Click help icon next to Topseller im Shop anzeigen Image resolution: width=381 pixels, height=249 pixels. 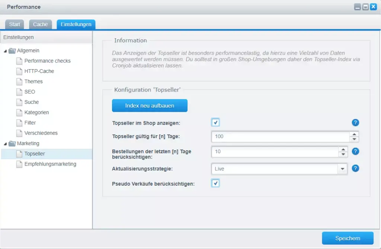355,122
